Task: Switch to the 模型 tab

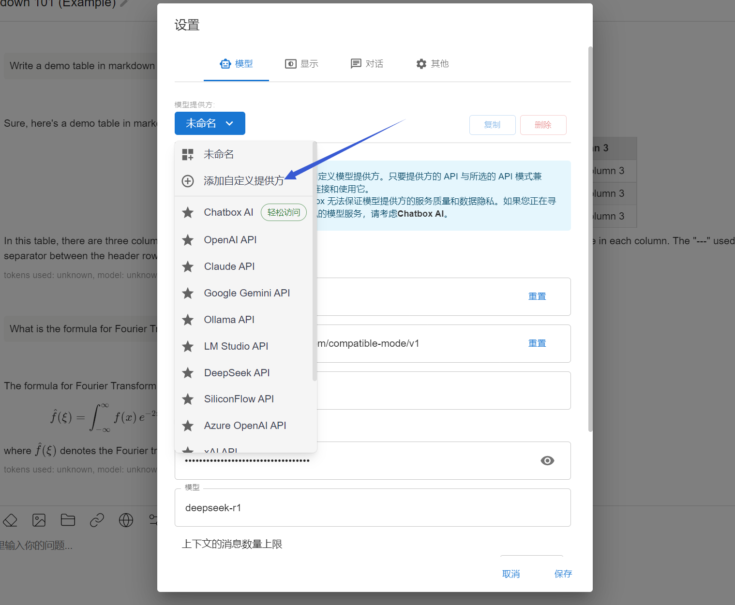Action: (236, 64)
